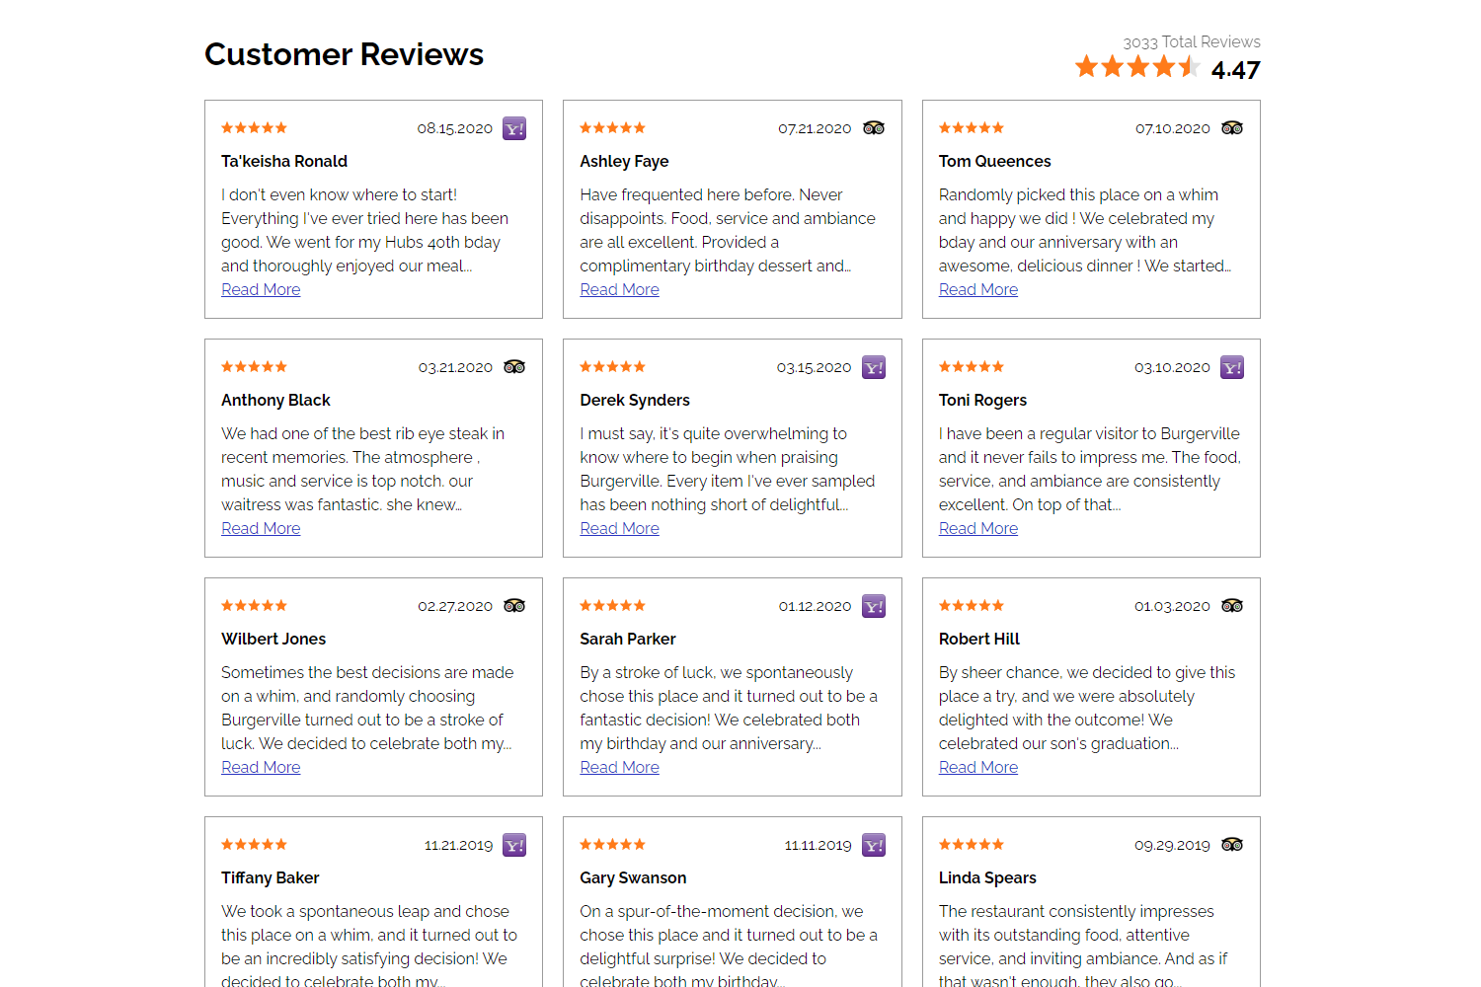Screen dimensions: 1481x987
Task: Click Yahoo icon on Derek Synders' review
Action: click(874, 367)
